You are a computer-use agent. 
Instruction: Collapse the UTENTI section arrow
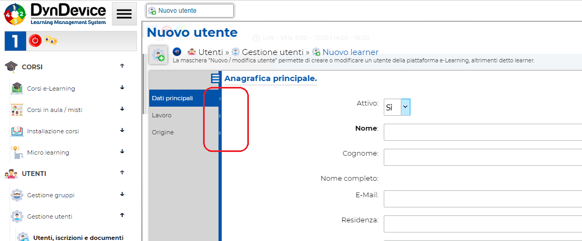coord(122,173)
